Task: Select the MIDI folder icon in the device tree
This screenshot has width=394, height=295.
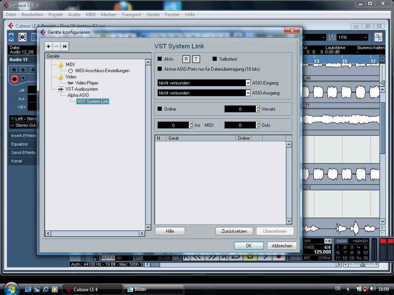Action: point(60,65)
